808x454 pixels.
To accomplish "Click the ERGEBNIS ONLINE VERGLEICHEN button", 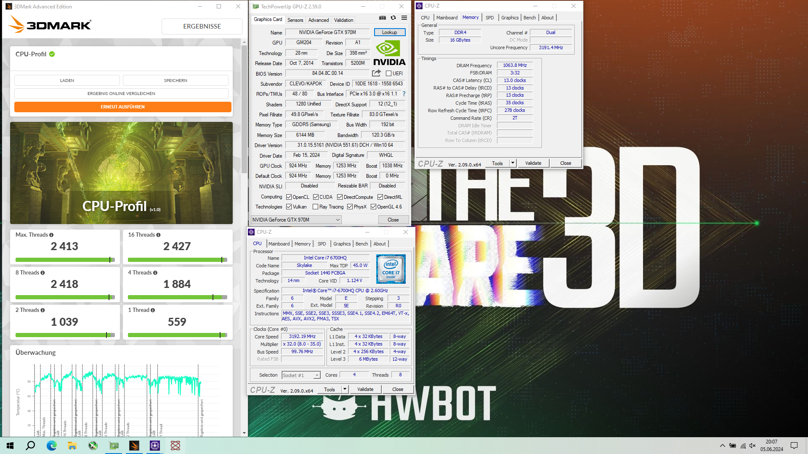I will click(121, 93).
